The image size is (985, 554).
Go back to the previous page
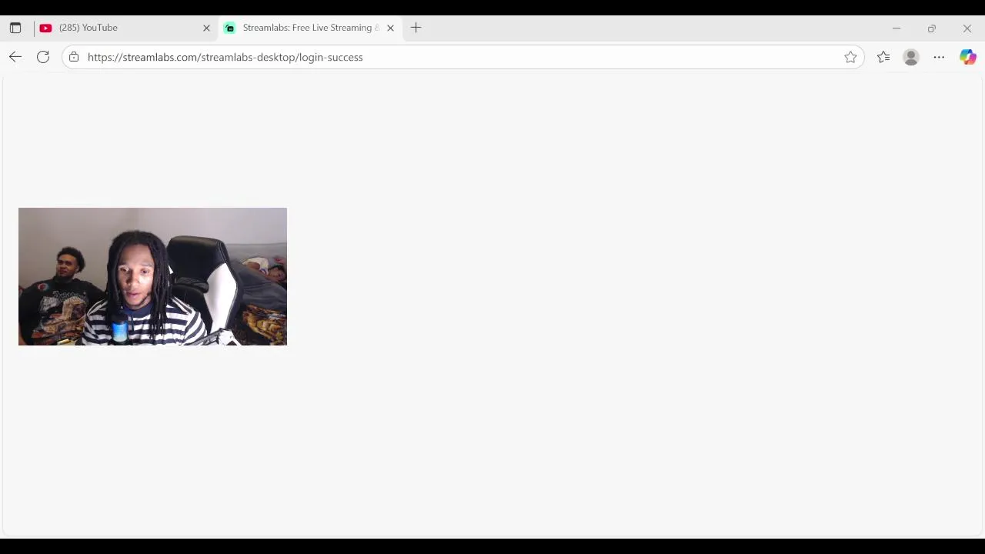point(15,57)
